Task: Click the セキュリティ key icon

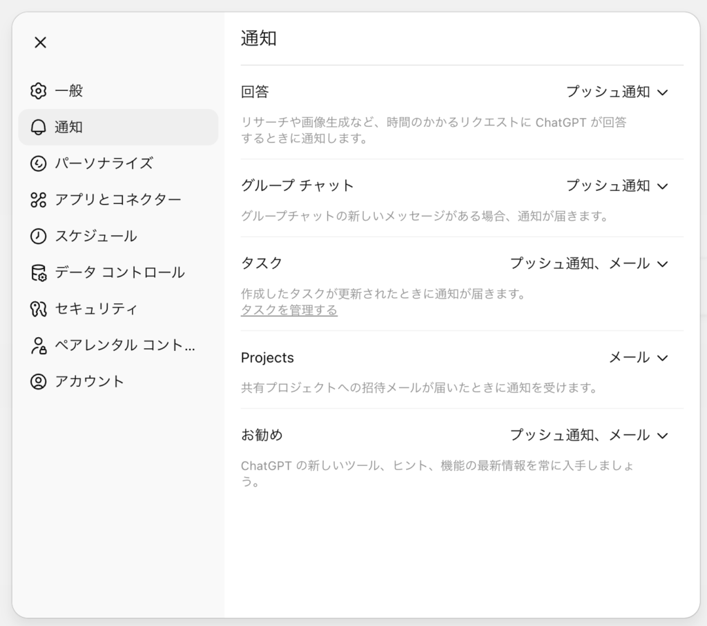Action: pos(38,309)
